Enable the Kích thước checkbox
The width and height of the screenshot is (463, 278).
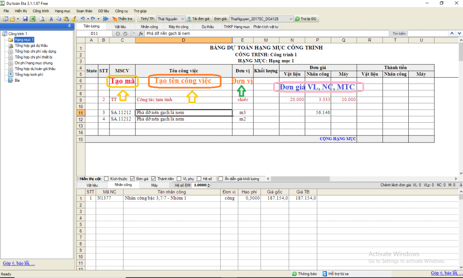click(106, 179)
